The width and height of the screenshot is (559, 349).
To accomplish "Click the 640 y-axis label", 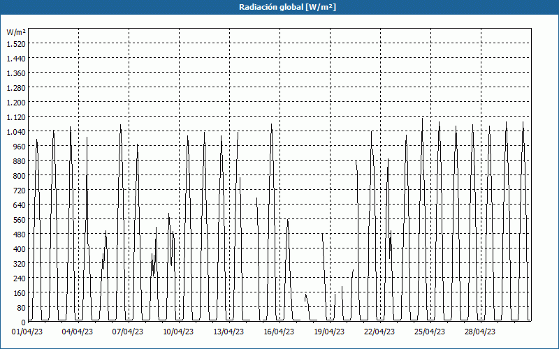I will (x=20, y=205).
